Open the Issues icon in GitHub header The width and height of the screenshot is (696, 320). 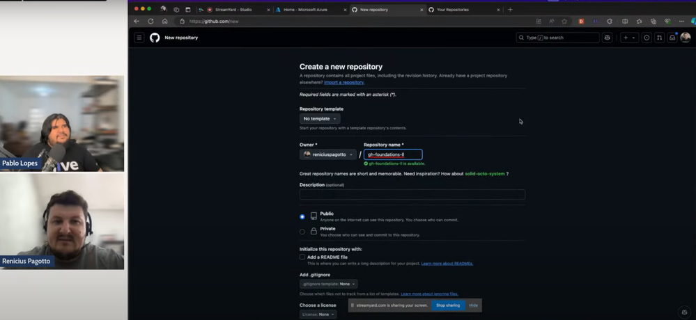click(647, 38)
